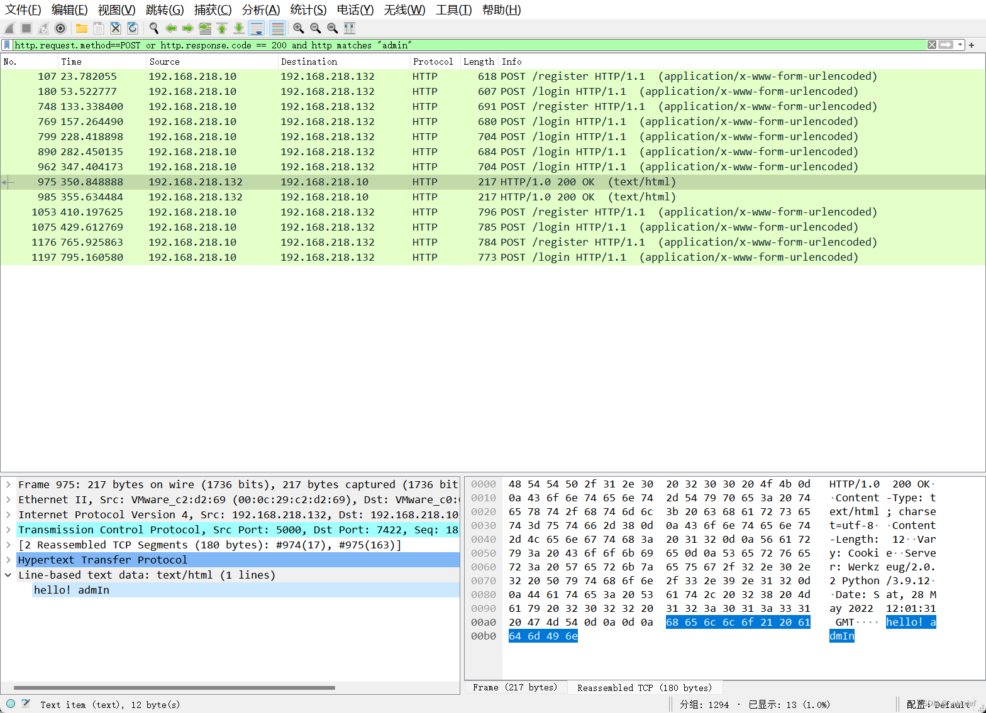This screenshot has width=986, height=713.
Task: Zoom out the main window text
Action: tap(316, 28)
